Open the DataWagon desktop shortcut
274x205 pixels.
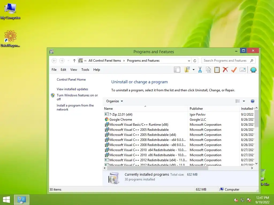click(x=10, y=38)
